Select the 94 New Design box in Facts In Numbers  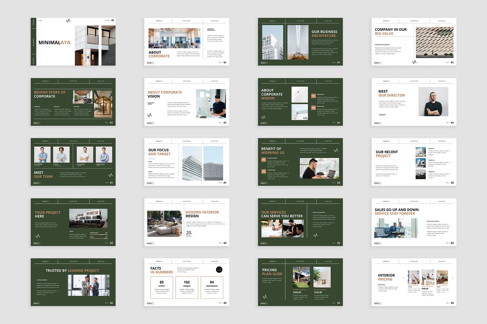(x=212, y=287)
